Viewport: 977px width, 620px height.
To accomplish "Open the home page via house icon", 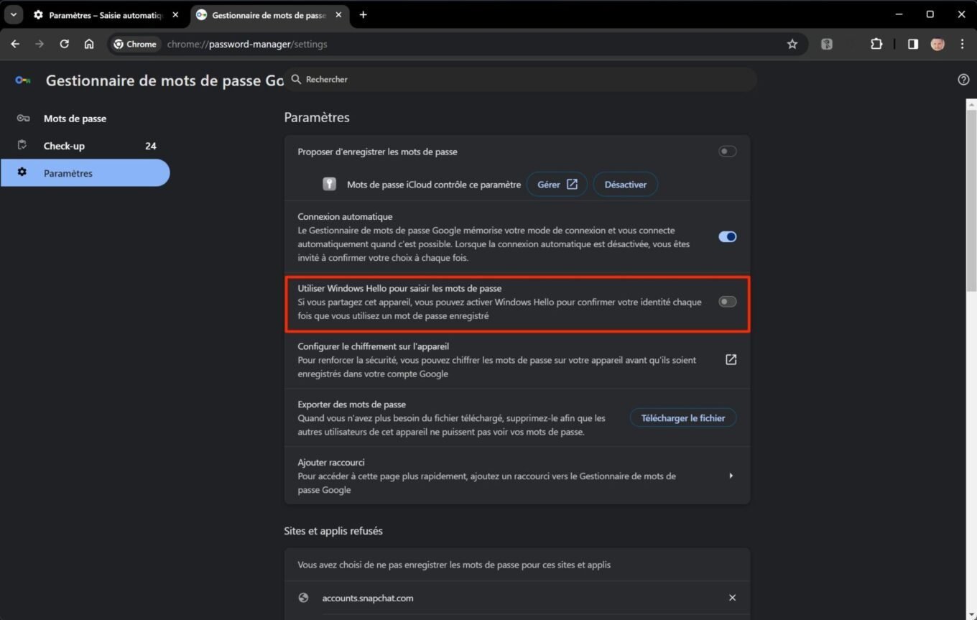I will 89,44.
